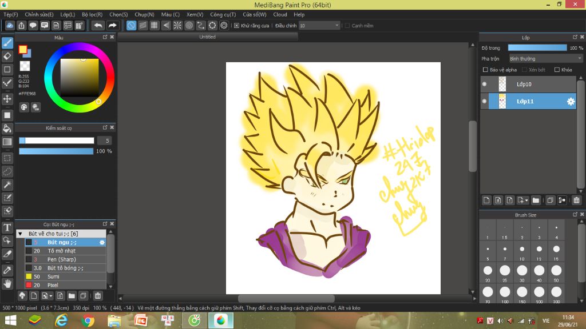Hide the Lớp11 layer
Image resolution: width=586 pixels, height=329 pixels.
[x=484, y=102]
